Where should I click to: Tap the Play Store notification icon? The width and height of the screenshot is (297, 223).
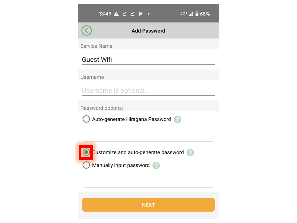(140, 14)
